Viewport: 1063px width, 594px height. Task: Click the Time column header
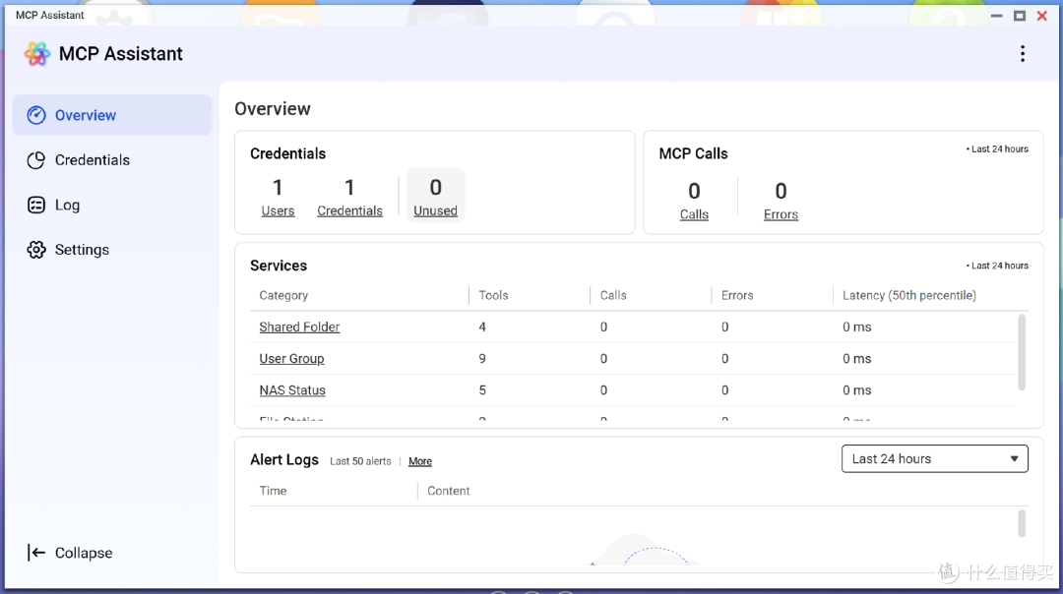pos(274,491)
